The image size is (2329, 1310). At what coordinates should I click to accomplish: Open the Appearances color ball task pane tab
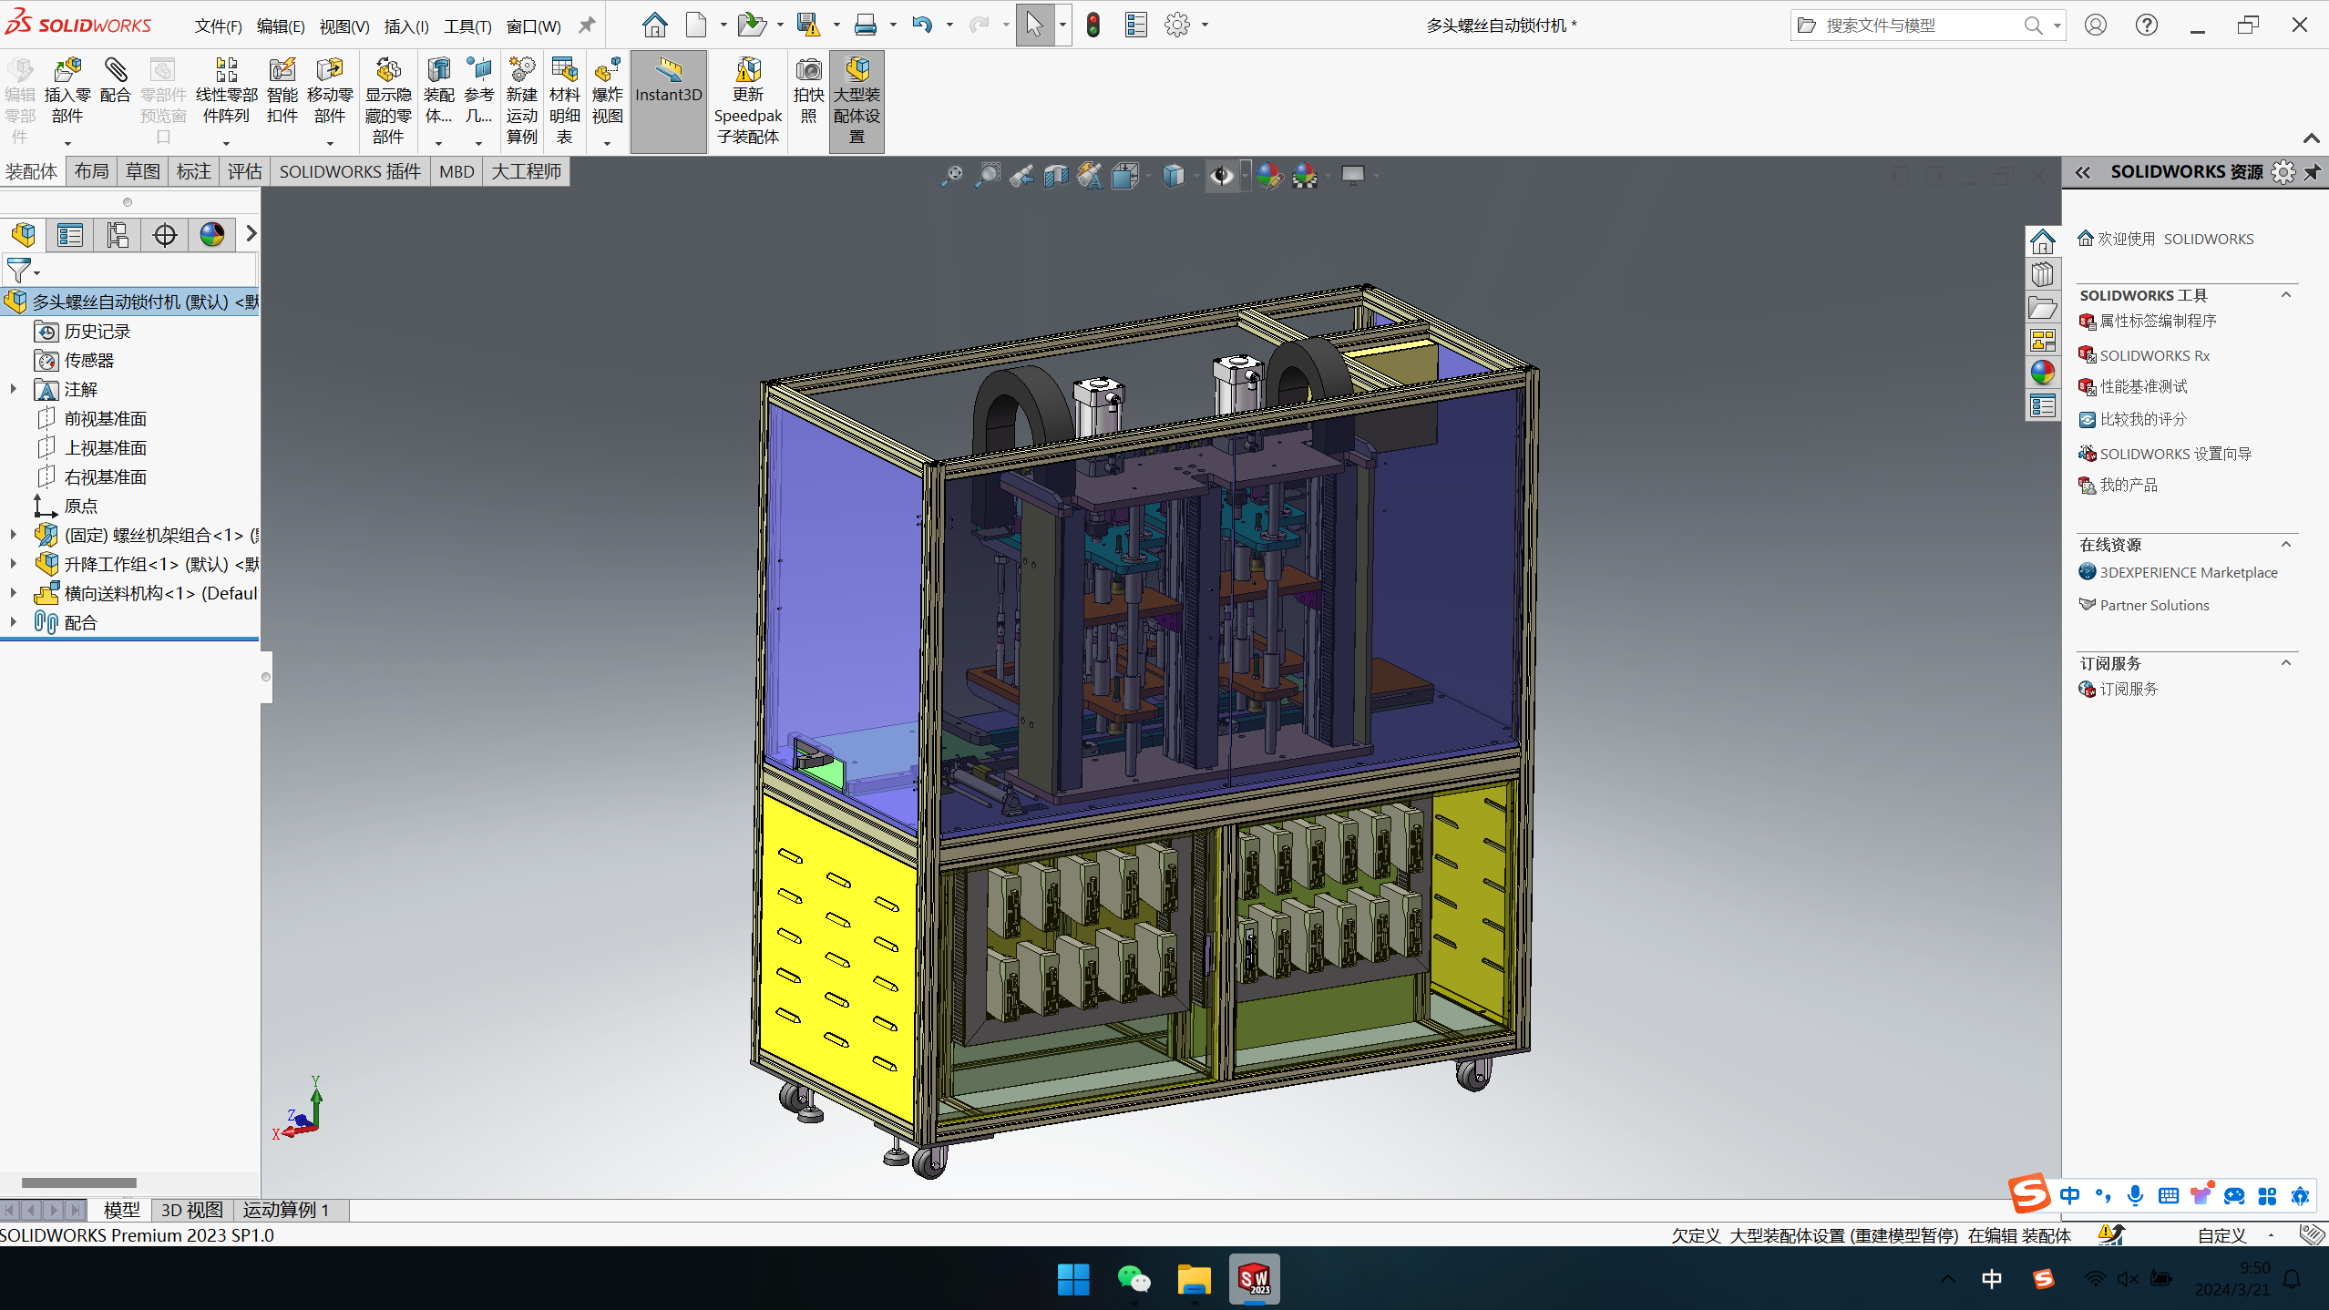(2042, 373)
